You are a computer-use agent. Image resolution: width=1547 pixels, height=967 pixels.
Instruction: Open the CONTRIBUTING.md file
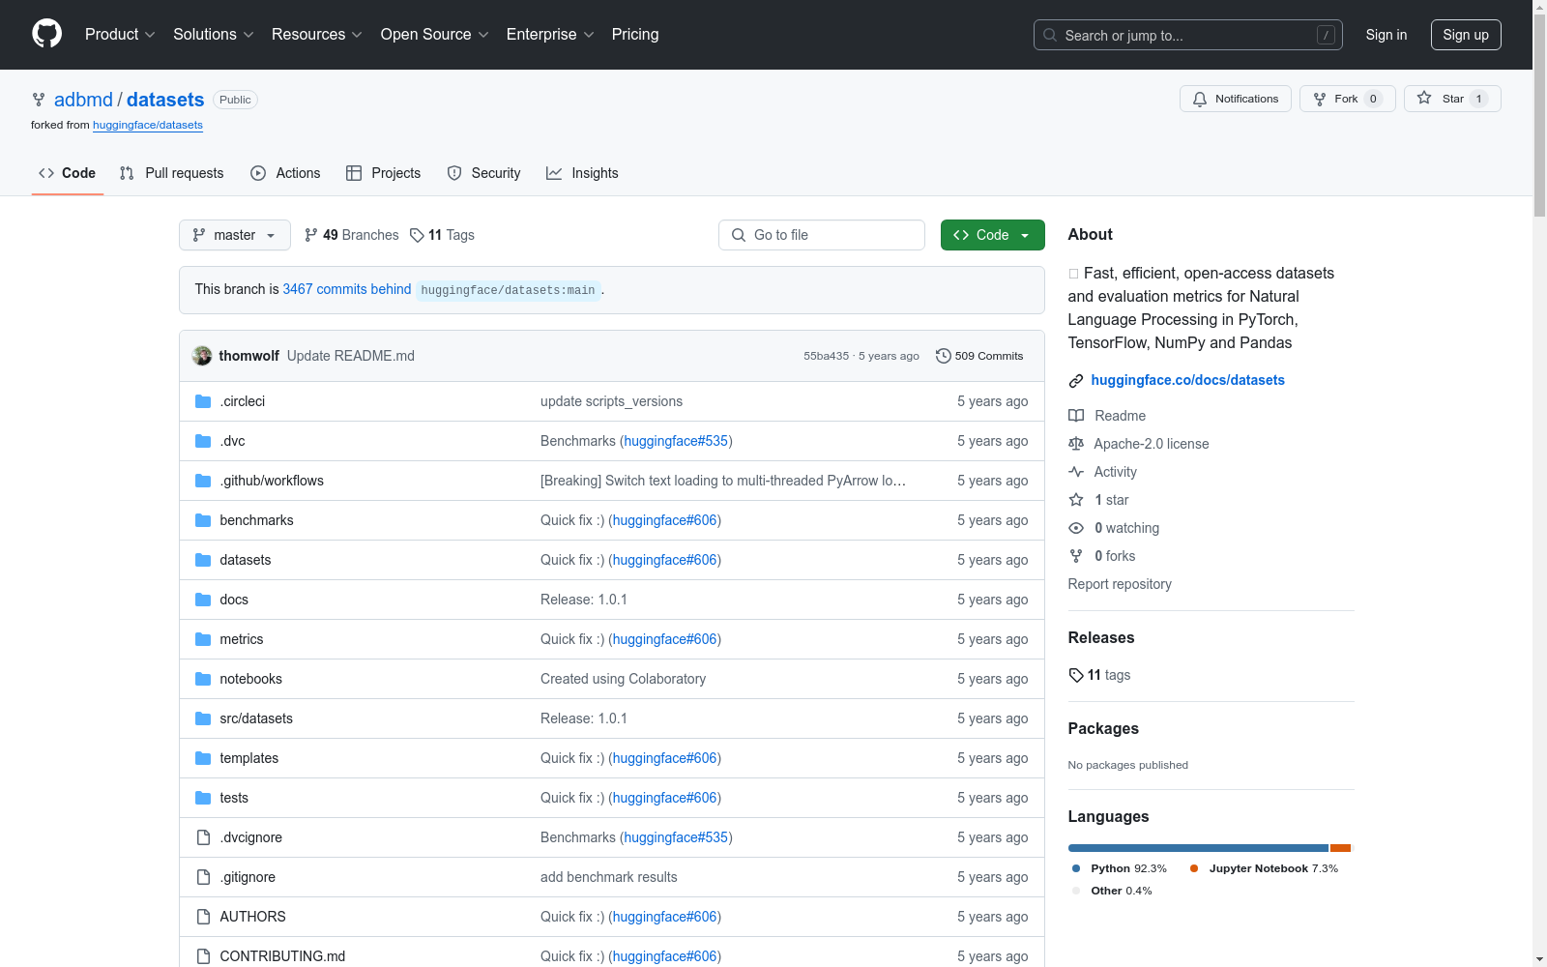click(x=282, y=956)
